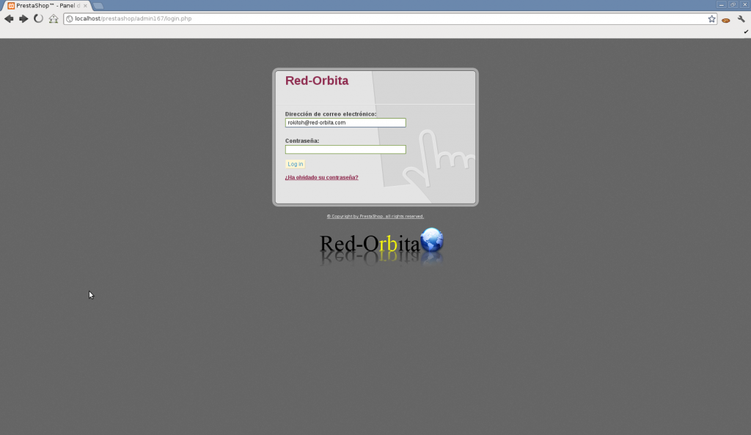The width and height of the screenshot is (751, 435).
Task: Minimize the browser window
Action: 722,4
